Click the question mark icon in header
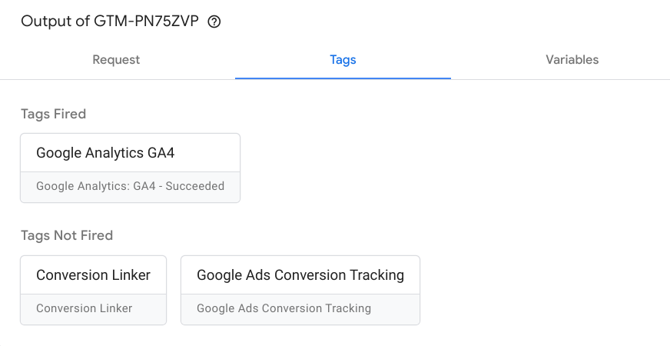 coord(214,22)
